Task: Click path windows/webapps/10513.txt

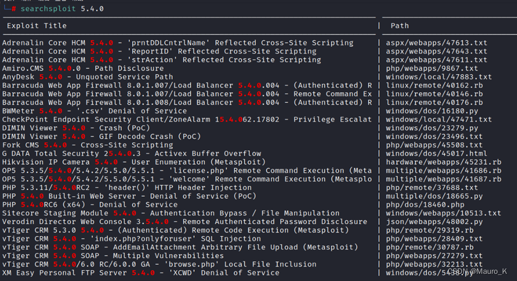Action: pos(443,213)
